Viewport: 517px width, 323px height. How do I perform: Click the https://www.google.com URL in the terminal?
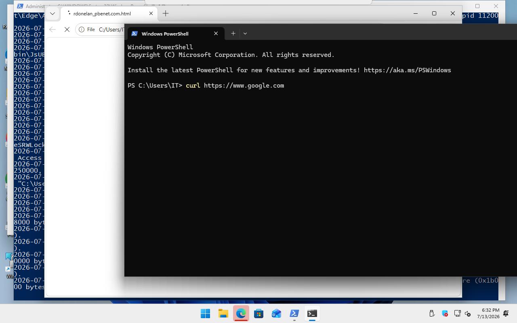pyautogui.click(x=244, y=86)
